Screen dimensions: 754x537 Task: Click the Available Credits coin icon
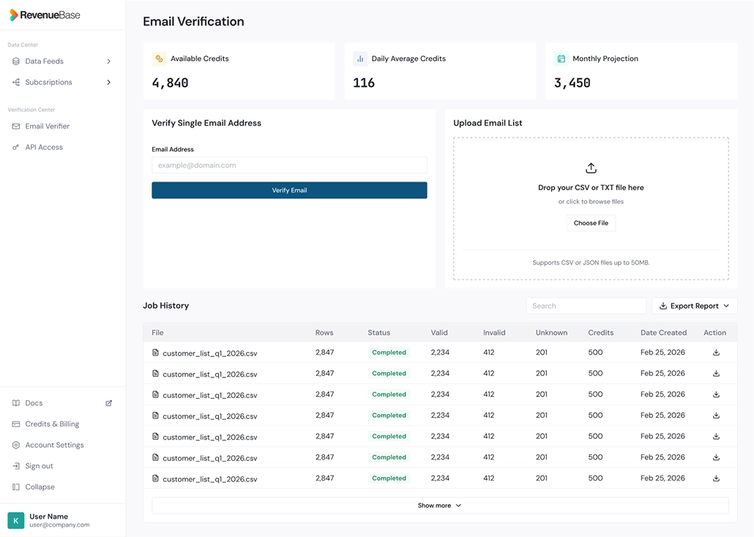click(x=160, y=59)
